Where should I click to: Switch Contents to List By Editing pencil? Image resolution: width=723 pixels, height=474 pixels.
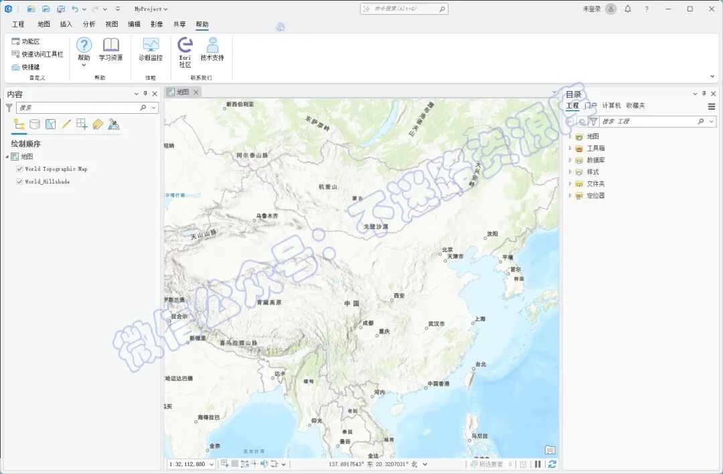[66, 124]
